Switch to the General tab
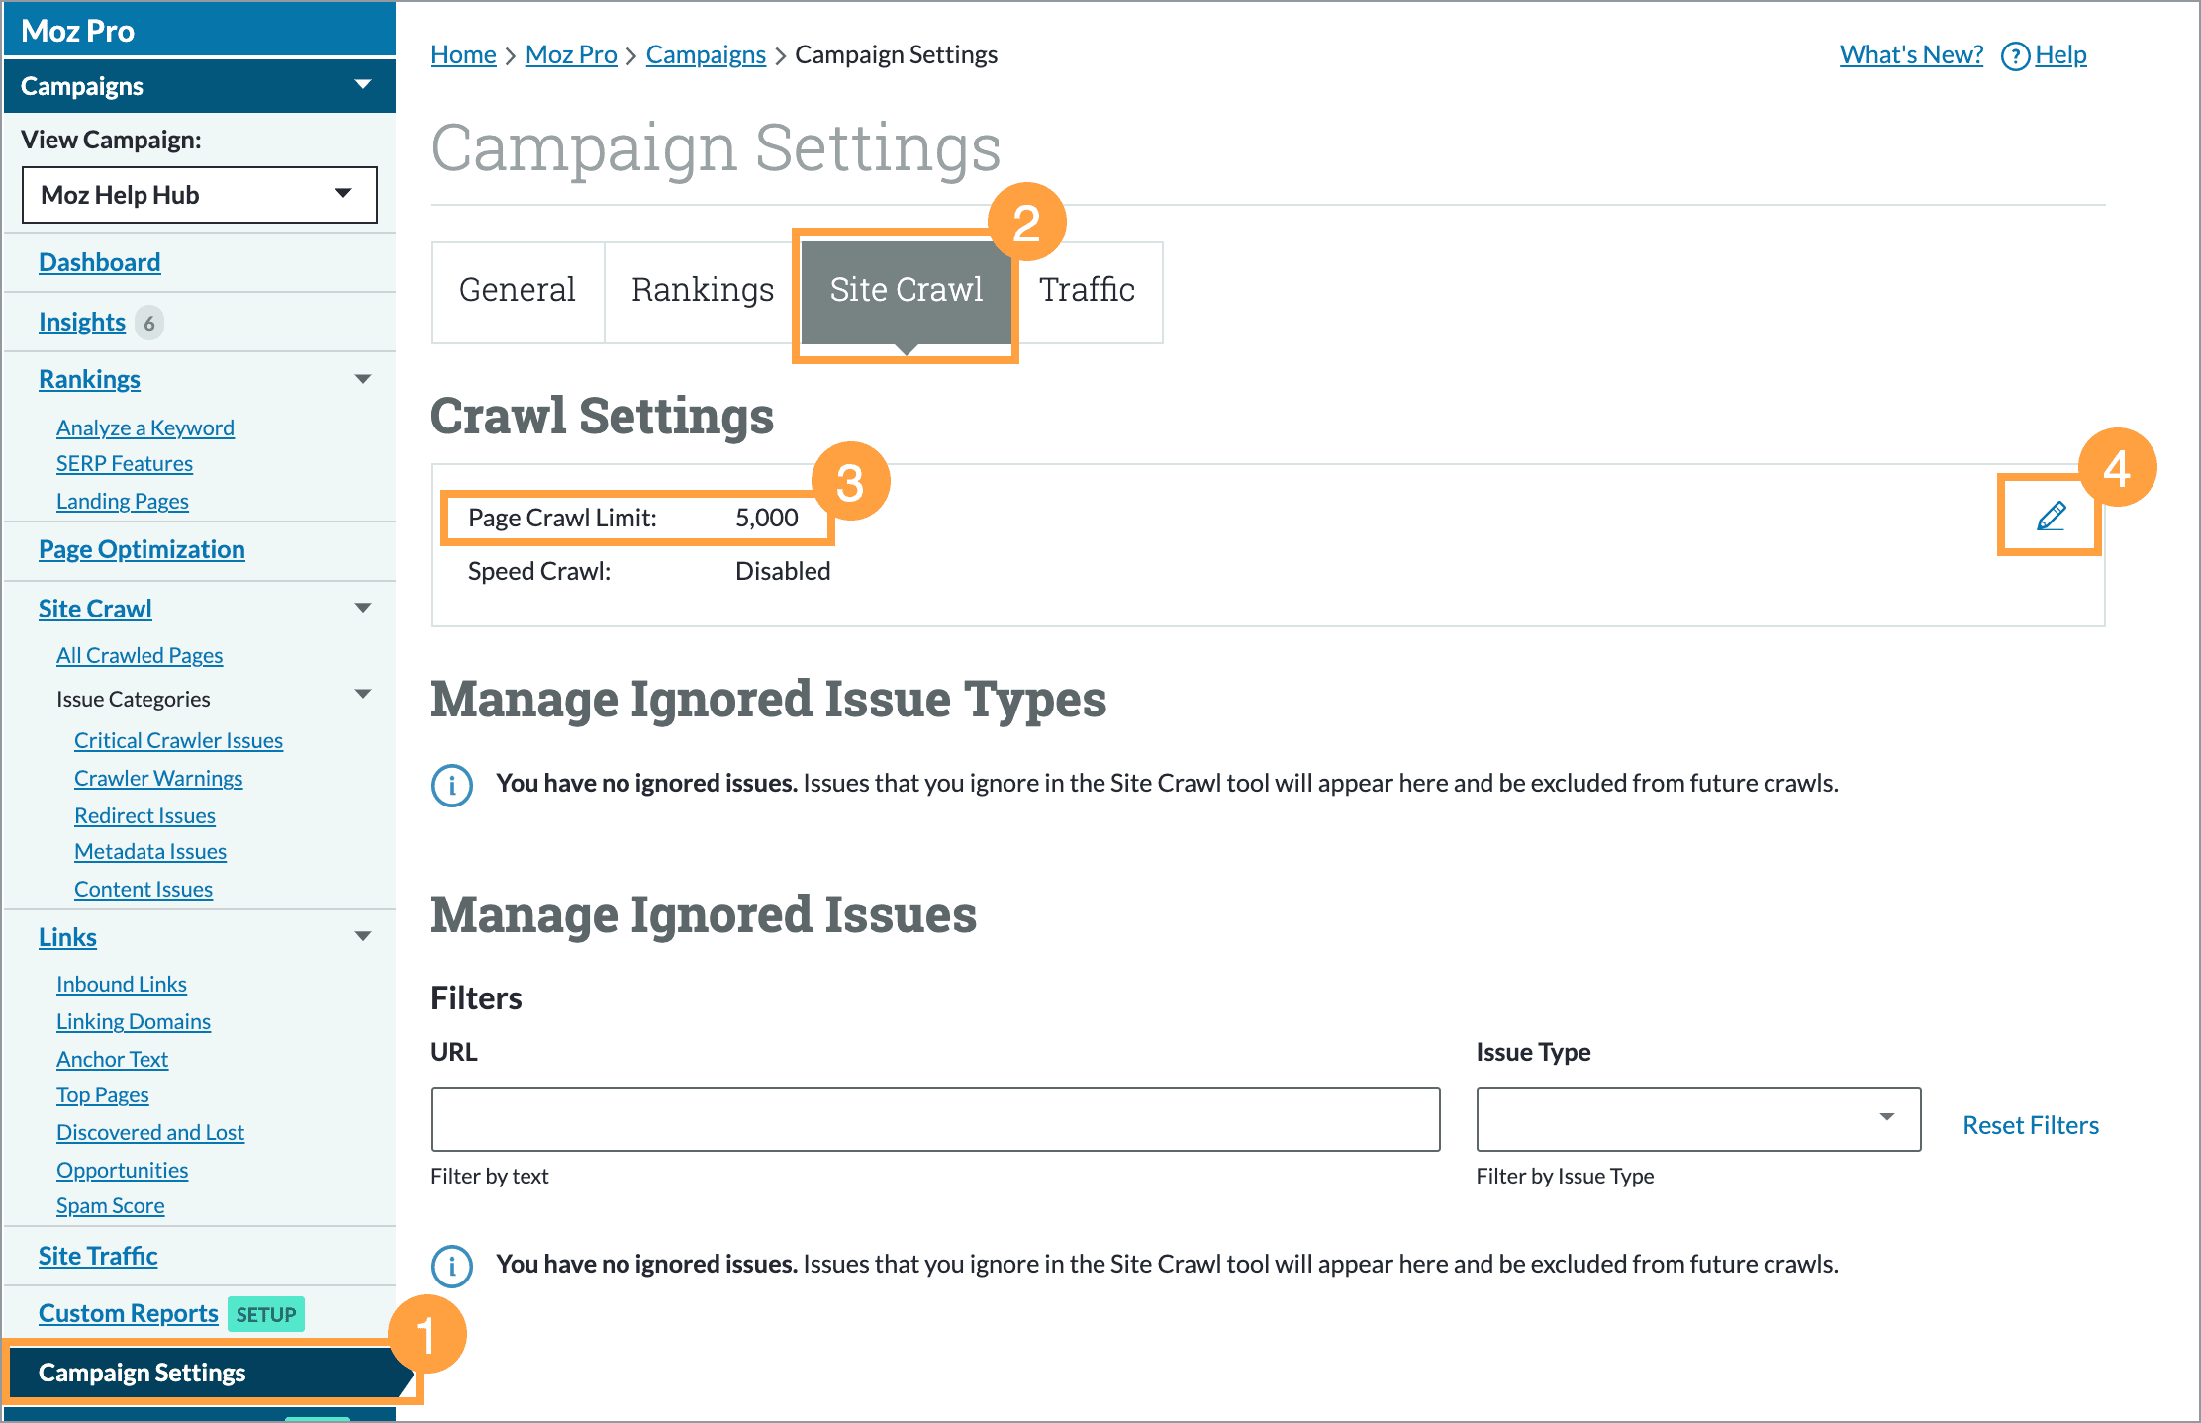Viewport: 2201px width, 1423px height. (518, 290)
